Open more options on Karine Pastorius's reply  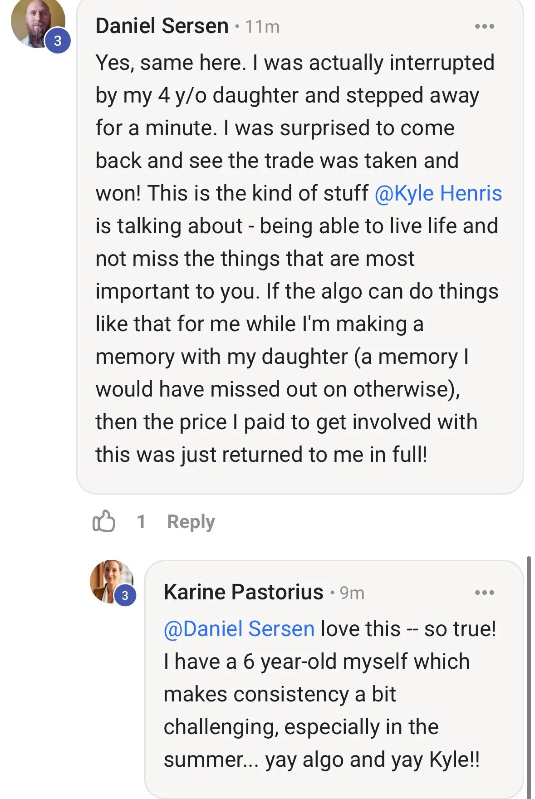pyautogui.click(x=484, y=593)
